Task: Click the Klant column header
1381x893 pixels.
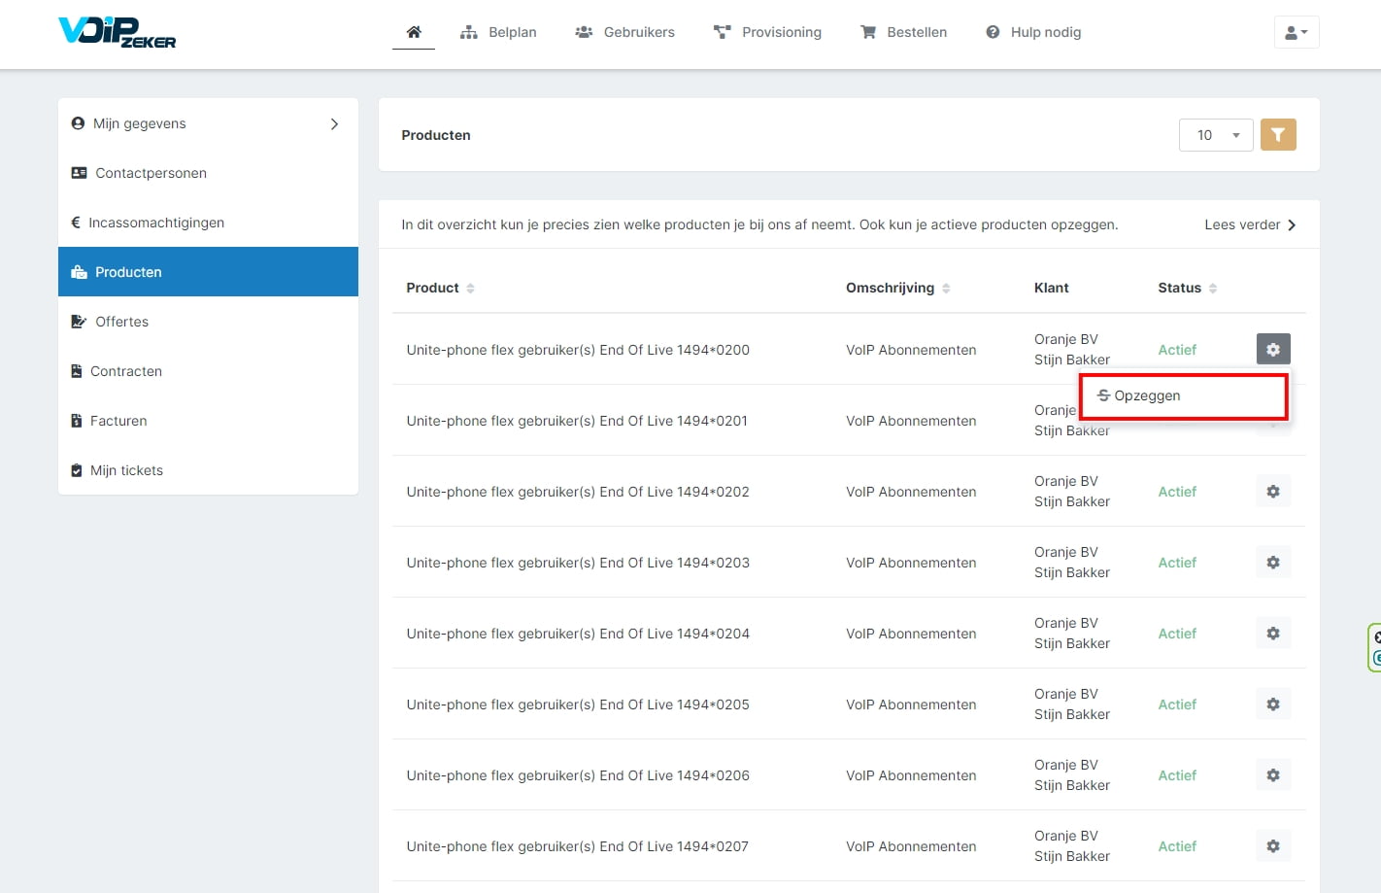Action: pyautogui.click(x=1052, y=288)
